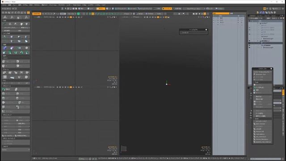286x161 pixels.
Task: Click orange vertical tab on properties panel edge
Action: [283, 92]
